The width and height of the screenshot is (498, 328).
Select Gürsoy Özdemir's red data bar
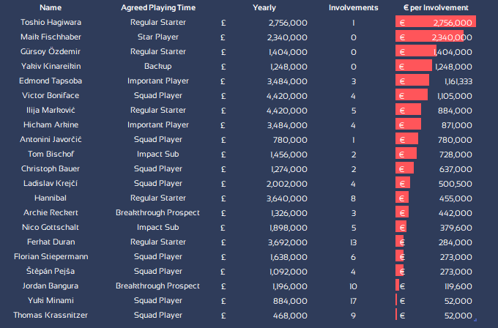pyautogui.click(x=416, y=52)
